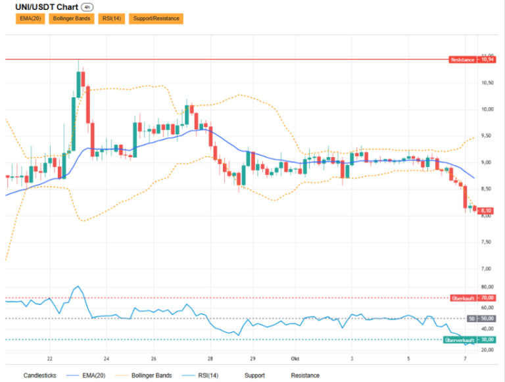Click the grey 50 RSI midline label
This screenshot has height=382, width=505.
pos(472,318)
